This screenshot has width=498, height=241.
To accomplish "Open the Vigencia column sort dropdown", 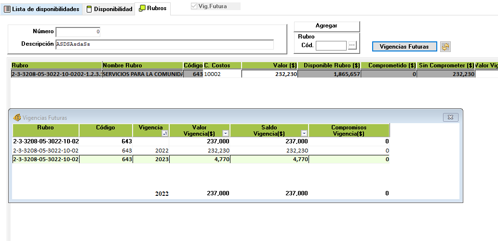I will (x=165, y=134).
